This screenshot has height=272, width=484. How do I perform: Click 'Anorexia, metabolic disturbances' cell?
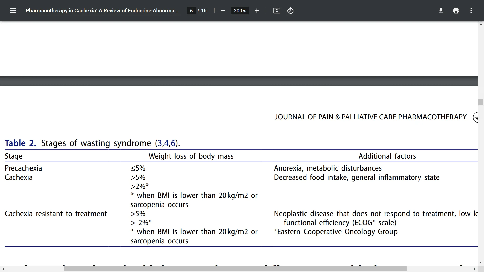coord(328,168)
